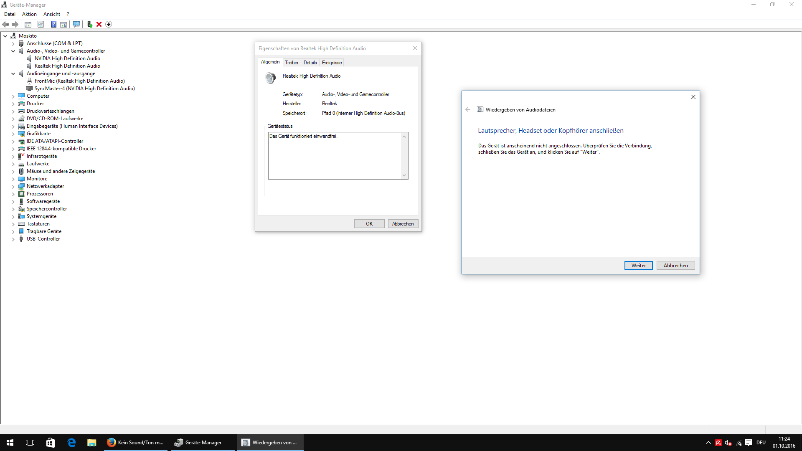The image size is (802, 451).
Task: Open the Aktion menu
Action: click(29, 14)
